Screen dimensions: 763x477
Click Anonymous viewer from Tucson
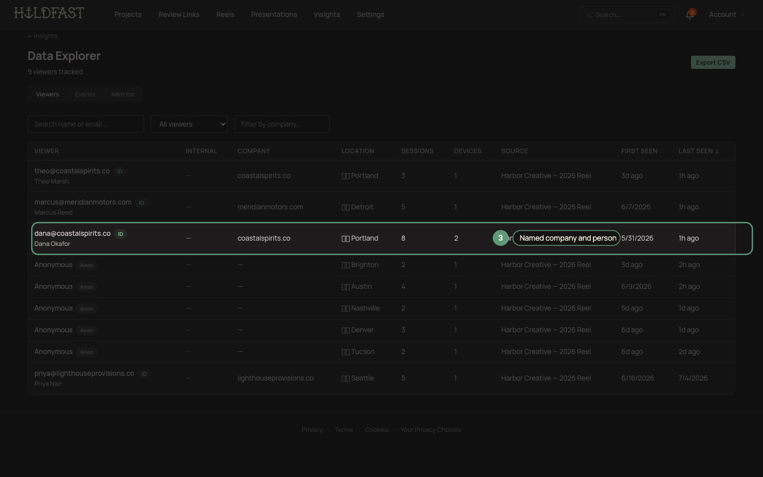tap(54, 352)
